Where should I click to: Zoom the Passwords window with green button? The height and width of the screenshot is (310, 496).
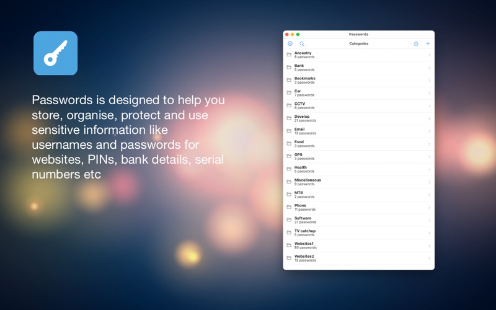298,34
